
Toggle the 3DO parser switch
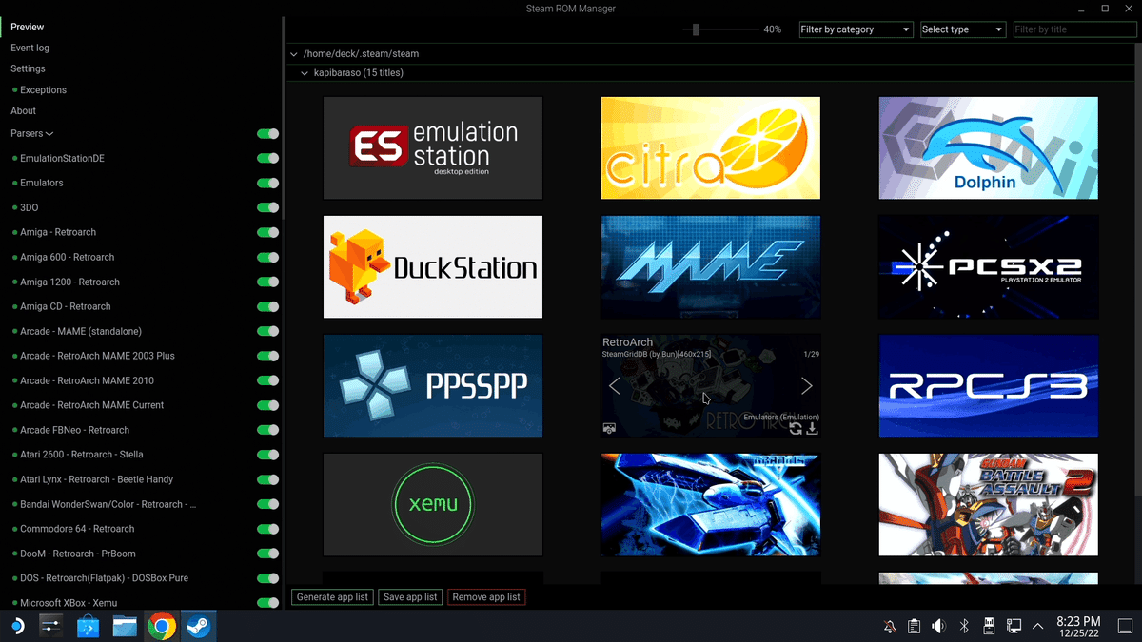267,207
